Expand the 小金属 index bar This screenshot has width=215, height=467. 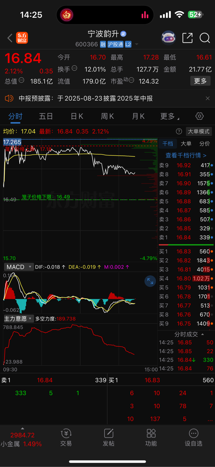(x=22, y=439)
